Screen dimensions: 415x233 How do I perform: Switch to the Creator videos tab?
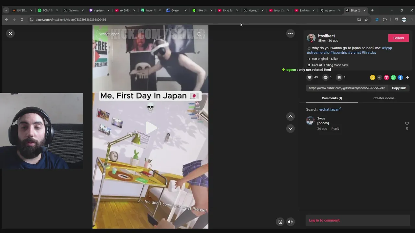[384, 98]
